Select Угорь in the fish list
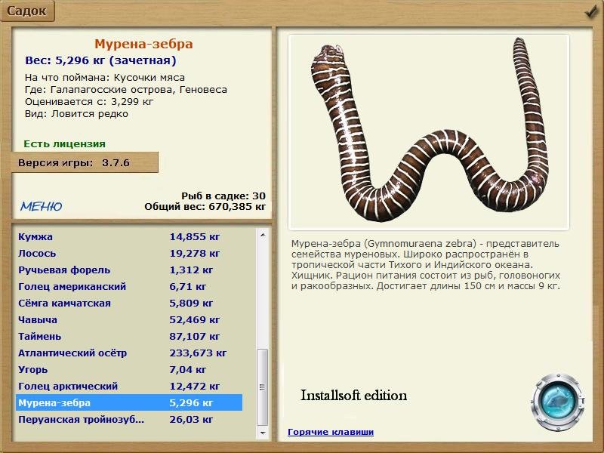The height and width of the screenshot is (453, 604). 129,369
